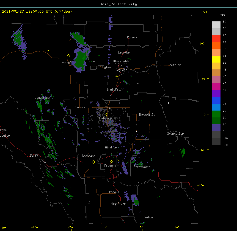Select the light blue 33 dBZ swatch
The image size is (237, 231).
(216, 107)
